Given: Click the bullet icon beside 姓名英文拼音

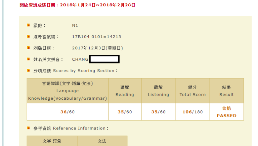Looking at the screenshot, I should pyautogui.click(x=29, y=59).
